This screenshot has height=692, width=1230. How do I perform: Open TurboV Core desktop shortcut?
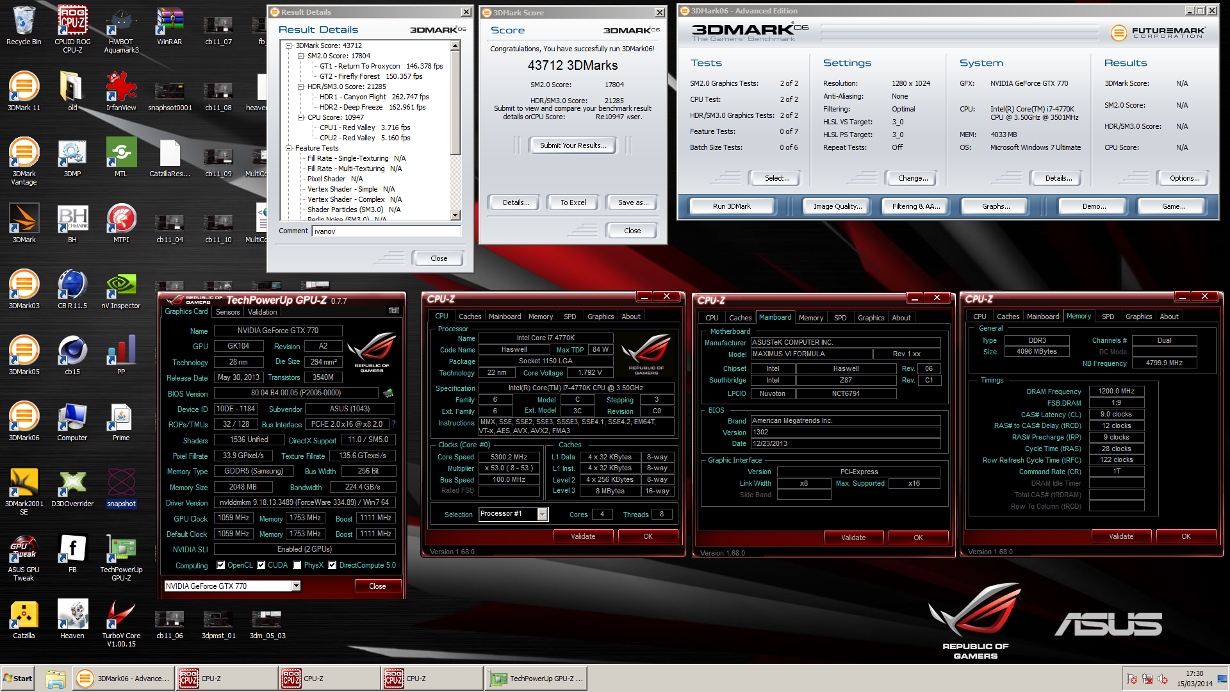coord(121,622)
